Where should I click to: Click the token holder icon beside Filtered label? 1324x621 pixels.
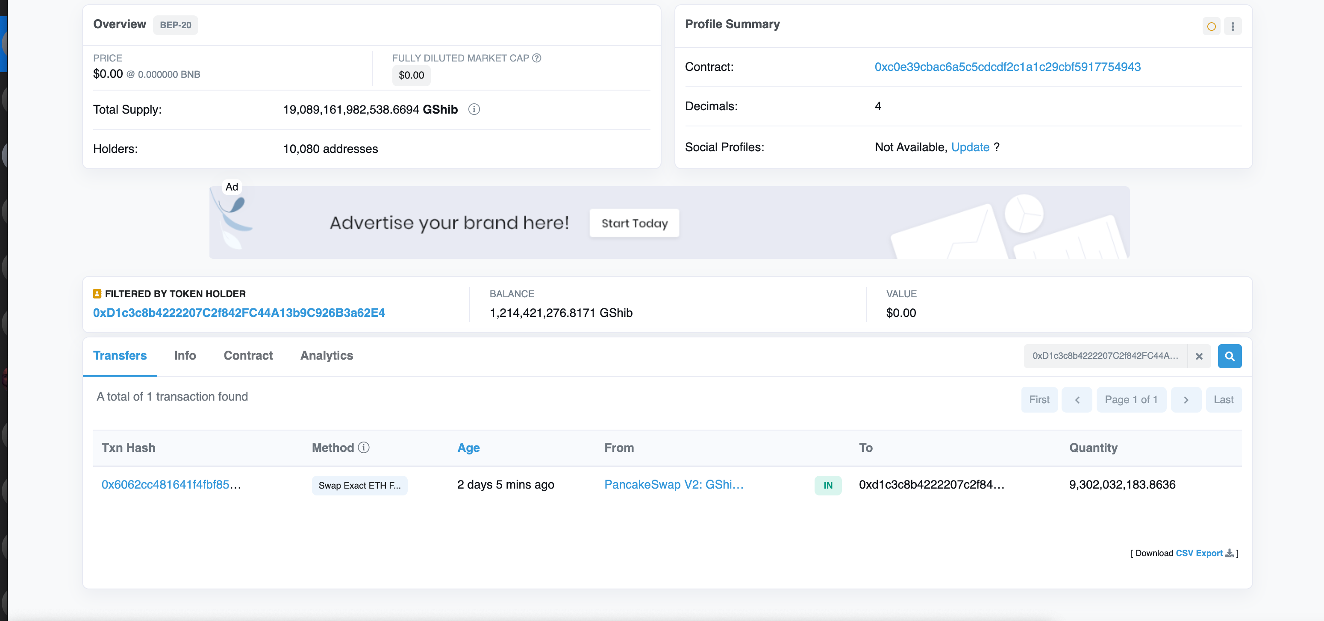click(x=97, y=294)
